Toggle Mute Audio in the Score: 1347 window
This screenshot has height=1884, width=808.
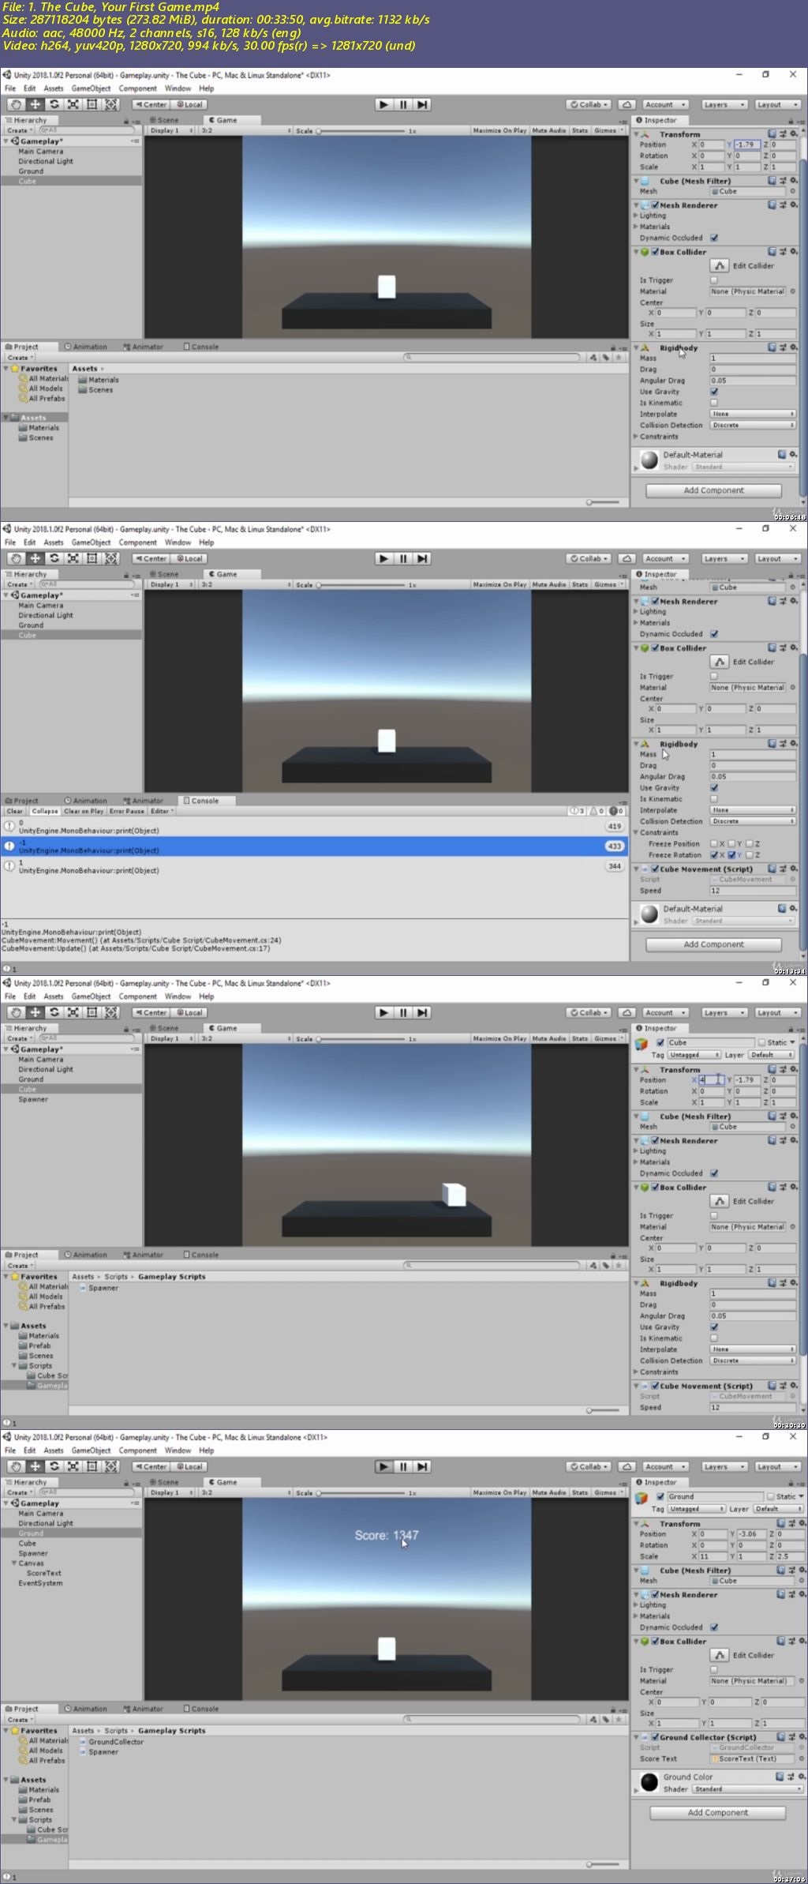[549, 1492]
